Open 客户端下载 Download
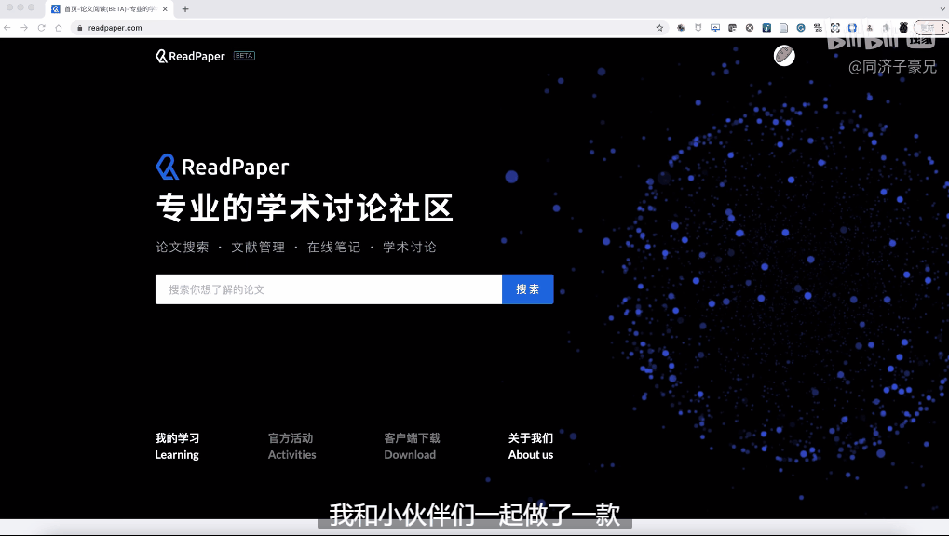949x536 pixels. 412,447
